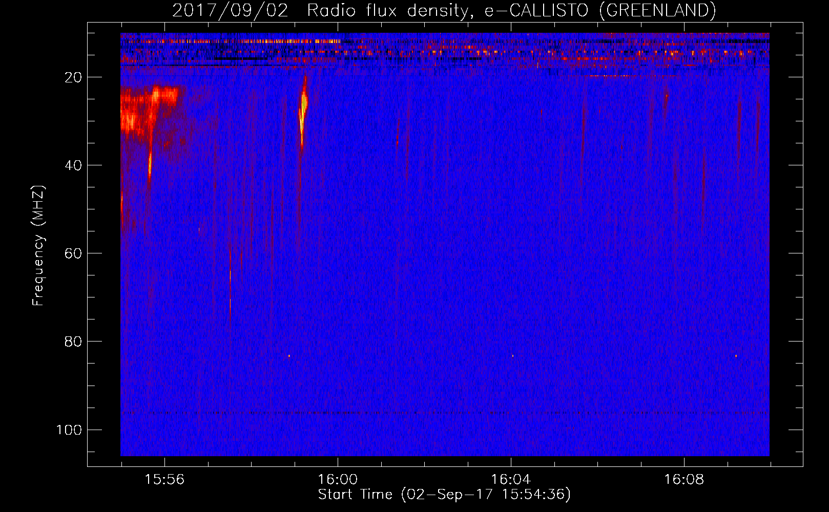Click the plot title "2017/09/02 Radio flux density, e-CALLISTO (GREENLAND)"
The width and height of the screenshot is (829, 512).
[x=444, y=10]
